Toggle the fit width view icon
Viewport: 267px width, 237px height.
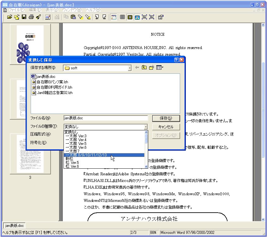point(137,17)
